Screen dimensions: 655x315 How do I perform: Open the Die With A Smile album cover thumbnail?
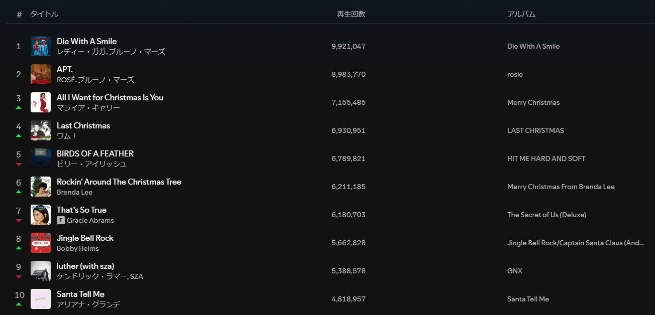tap(41, 46)
